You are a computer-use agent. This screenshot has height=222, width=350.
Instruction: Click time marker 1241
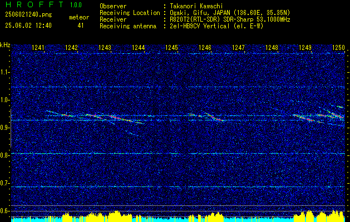tap(38, 48)
